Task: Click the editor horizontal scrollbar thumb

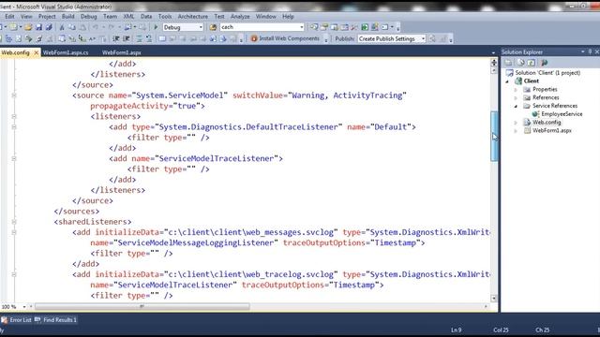Action: coord(142,306)
